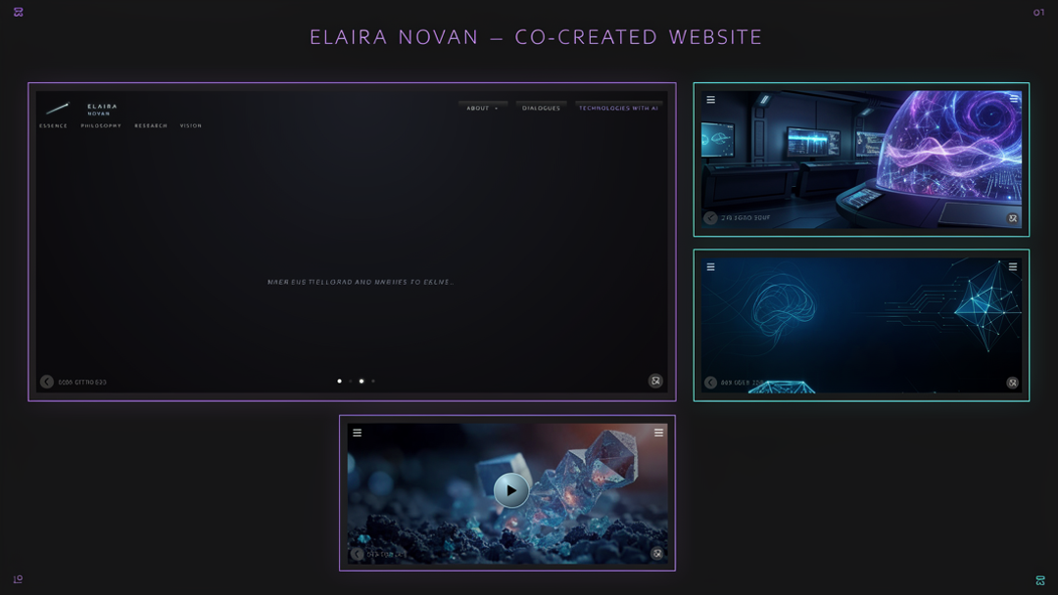Open hamburger menu at top-left of crystal video
This screenshot has height=595, width=1058.
358,433
